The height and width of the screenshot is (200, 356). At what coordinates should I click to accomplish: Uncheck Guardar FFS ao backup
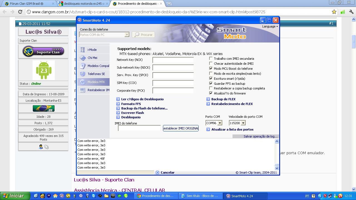[x=211, y=83]
